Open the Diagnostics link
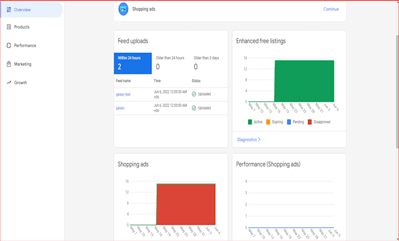This screenshot has height=241, width=399. pos(247,140)
